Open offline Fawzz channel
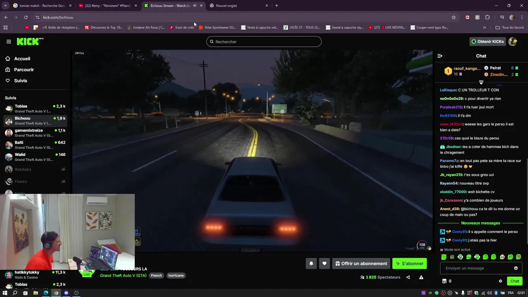This screenshot has width=528, height=297. (35, 181)
